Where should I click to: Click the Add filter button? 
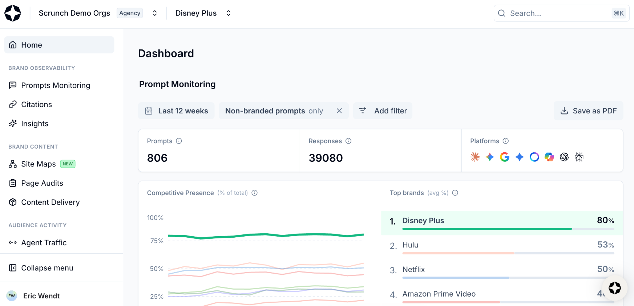pos(383,111)
